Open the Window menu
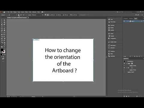The height and width of the screenshot is (108, 144). (x=34, y=12)
